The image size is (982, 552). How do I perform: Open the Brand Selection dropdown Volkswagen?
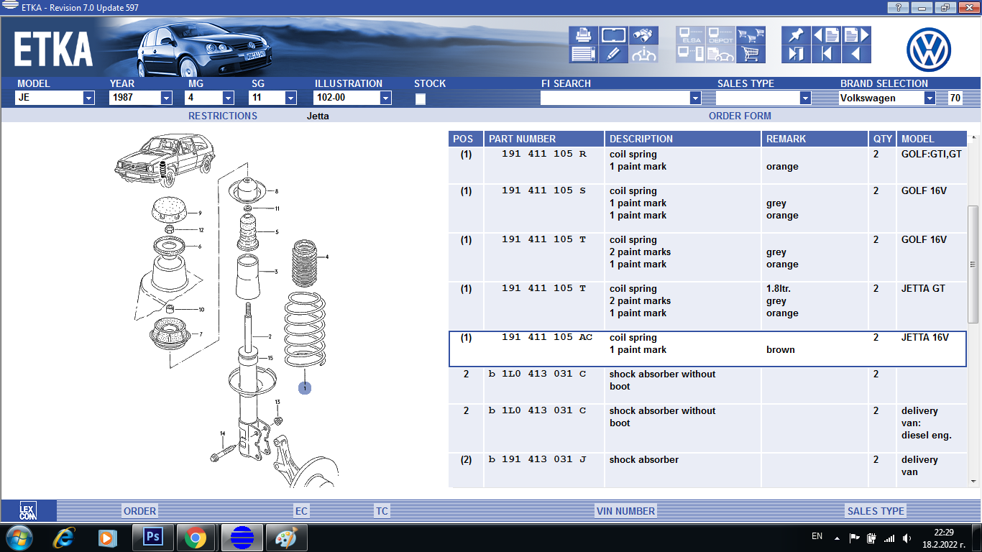(x=930, y=98)
